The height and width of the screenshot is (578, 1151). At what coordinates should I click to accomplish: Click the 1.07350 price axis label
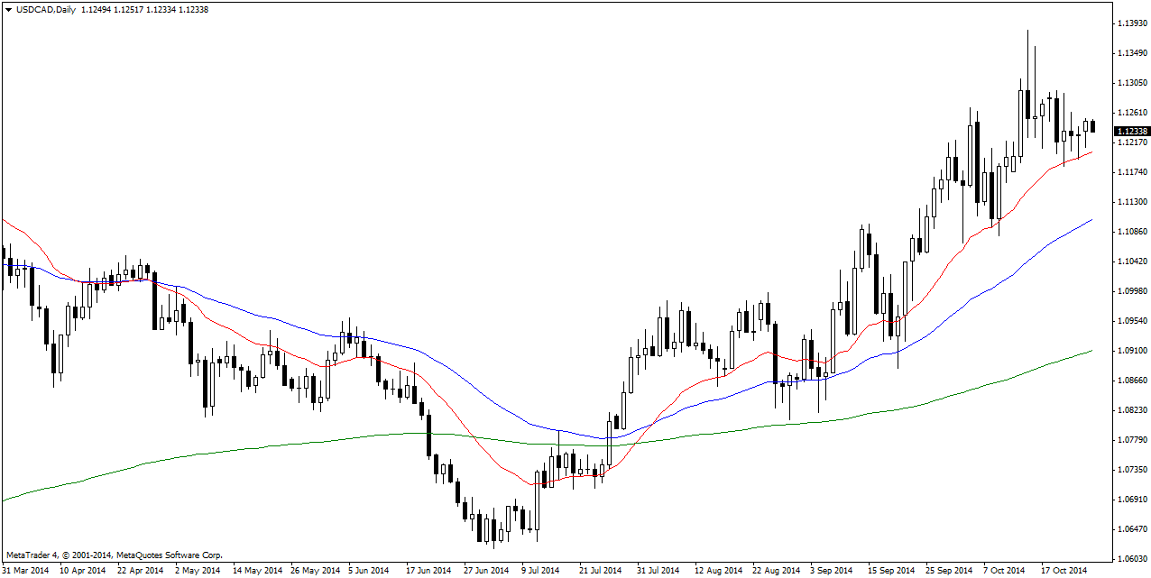pyautogui.click(x=1132, y=470)
